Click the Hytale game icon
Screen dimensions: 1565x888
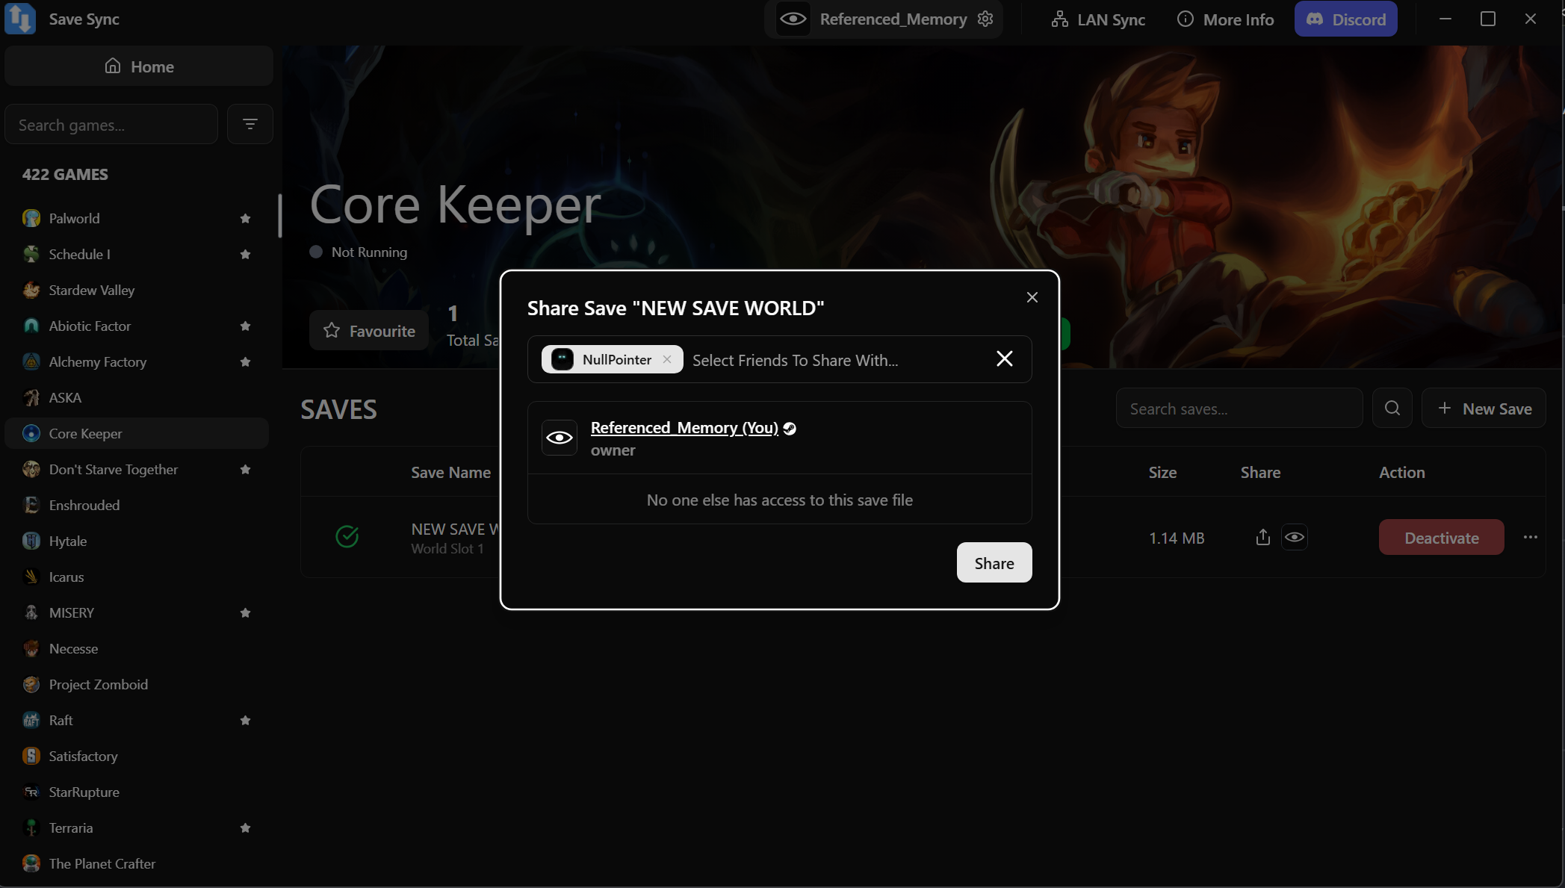[31, 541]
